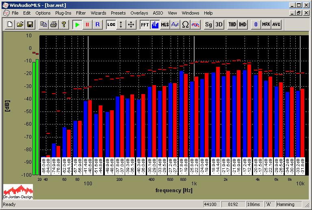Toggle LOG frequency axis scaling
312x210 pixels.
111,24
